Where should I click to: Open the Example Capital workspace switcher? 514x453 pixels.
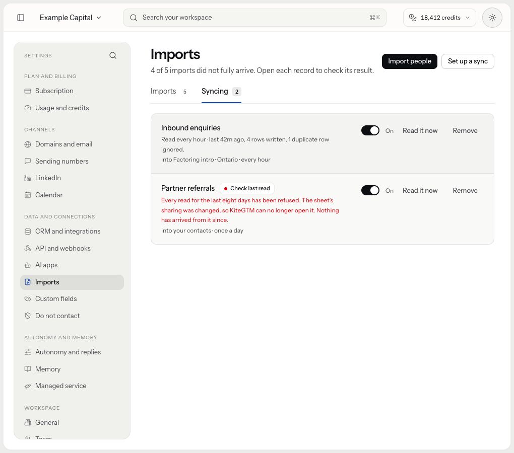pyautogui.click(x=71, y=18)
